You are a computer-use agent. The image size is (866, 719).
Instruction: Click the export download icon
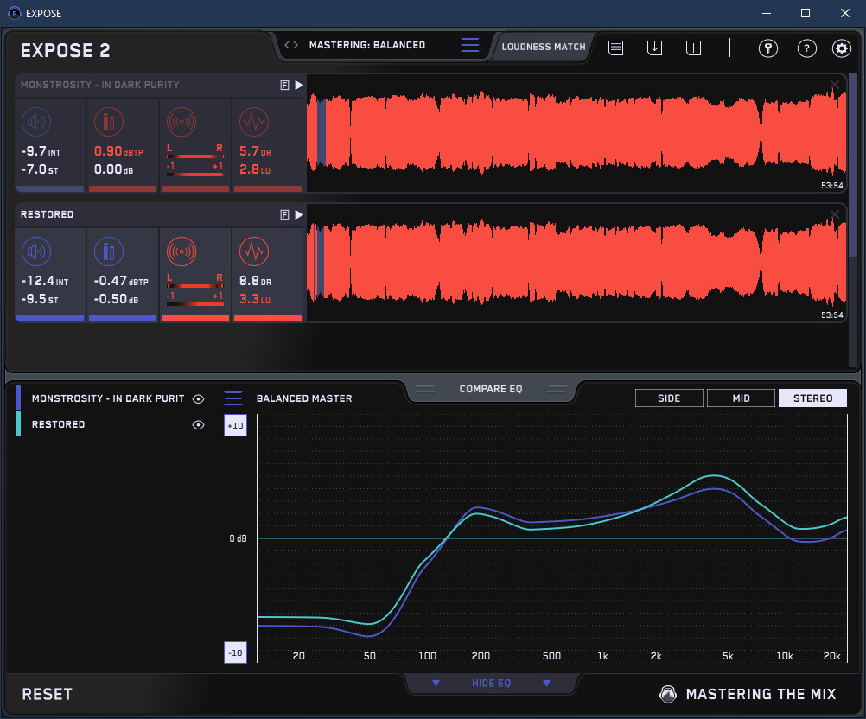655,48
